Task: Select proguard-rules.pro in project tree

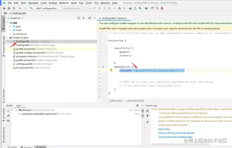Action: click(x=43, y=56)
